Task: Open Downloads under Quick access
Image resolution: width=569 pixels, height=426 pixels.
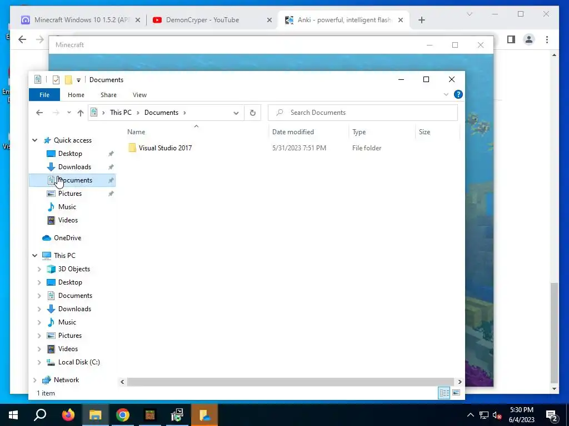Action: coord(75,167)
